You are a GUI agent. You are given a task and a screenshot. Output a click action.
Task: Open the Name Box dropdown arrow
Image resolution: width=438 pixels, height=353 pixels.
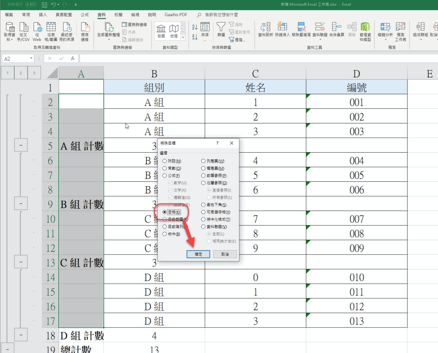tap(31, 58)
